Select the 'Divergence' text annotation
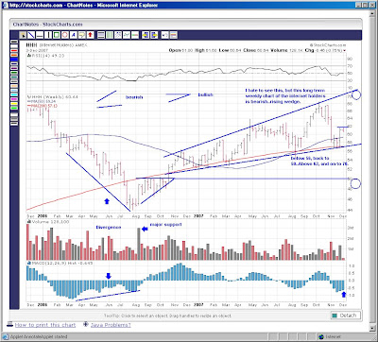 [x=109, y=228]
